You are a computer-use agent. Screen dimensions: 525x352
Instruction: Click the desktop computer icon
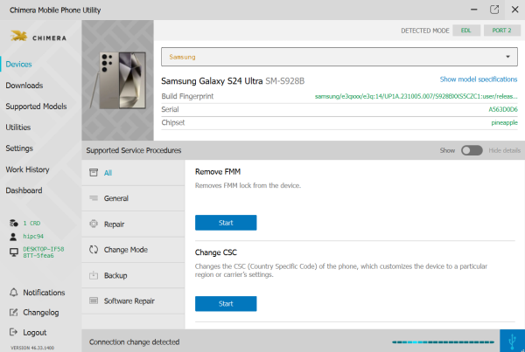pyautogui.click(x=14, y=252)
